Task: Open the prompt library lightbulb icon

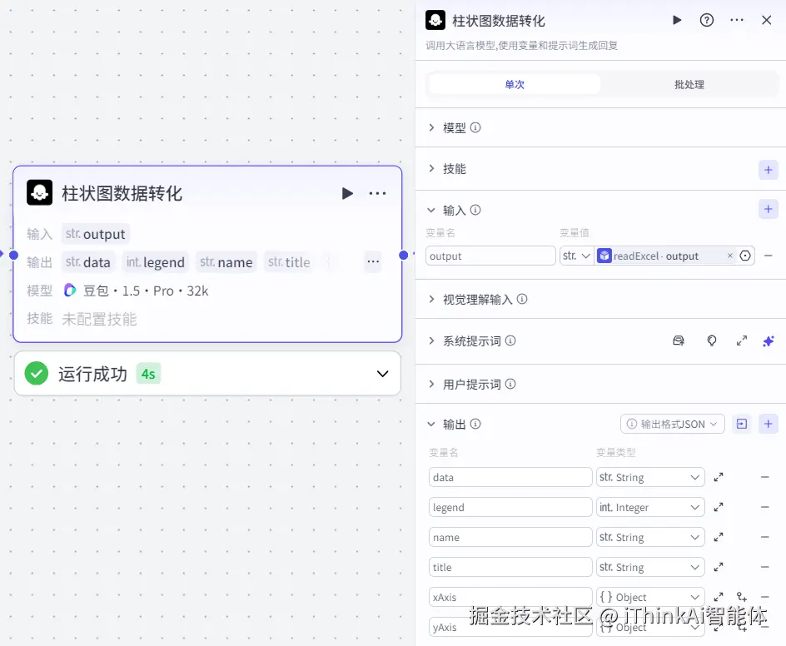Action: pos(712,340)
